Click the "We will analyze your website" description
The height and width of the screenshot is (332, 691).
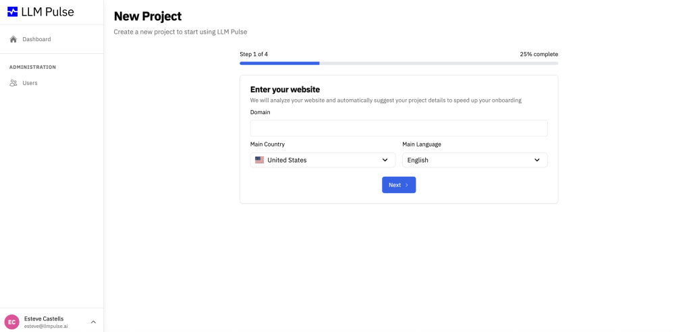[385, 101]
